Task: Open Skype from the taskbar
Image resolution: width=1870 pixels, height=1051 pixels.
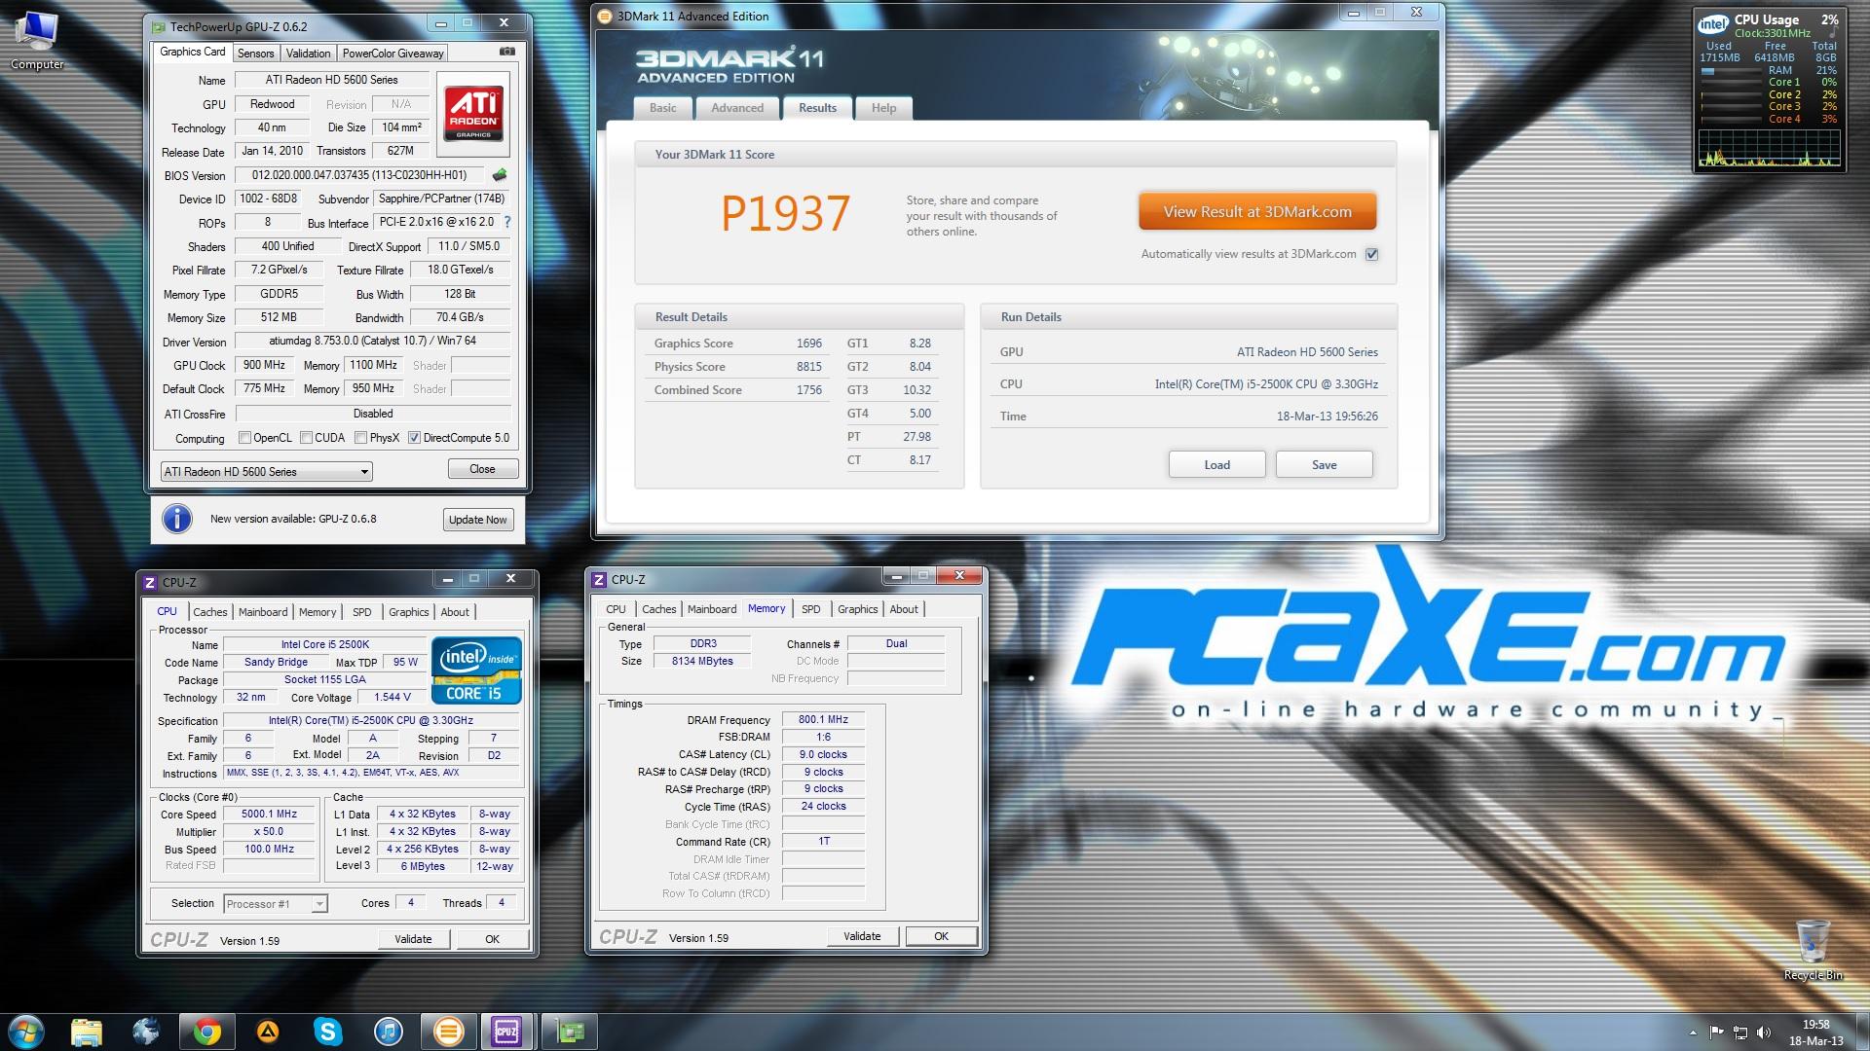Action: click(328, 1031)
